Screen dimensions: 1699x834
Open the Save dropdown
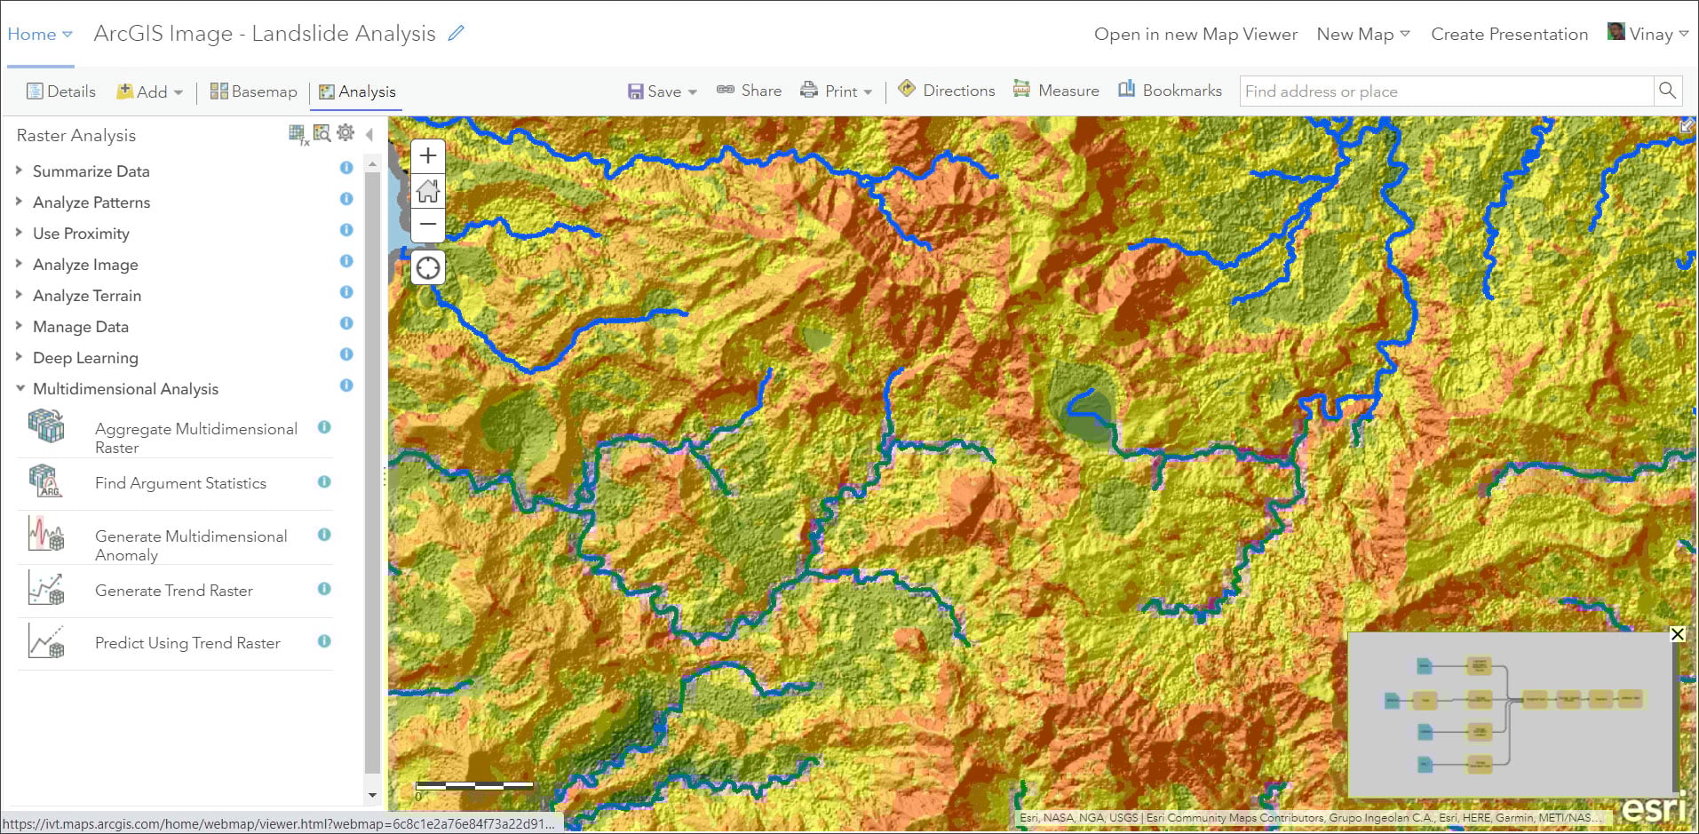pos(662,91)
